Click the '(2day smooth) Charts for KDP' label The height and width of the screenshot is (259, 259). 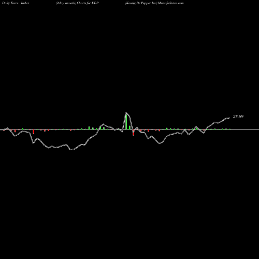(77, 3)
